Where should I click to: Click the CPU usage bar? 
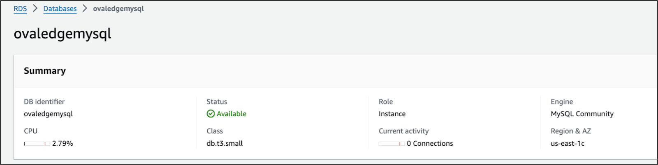coord(37,144)
